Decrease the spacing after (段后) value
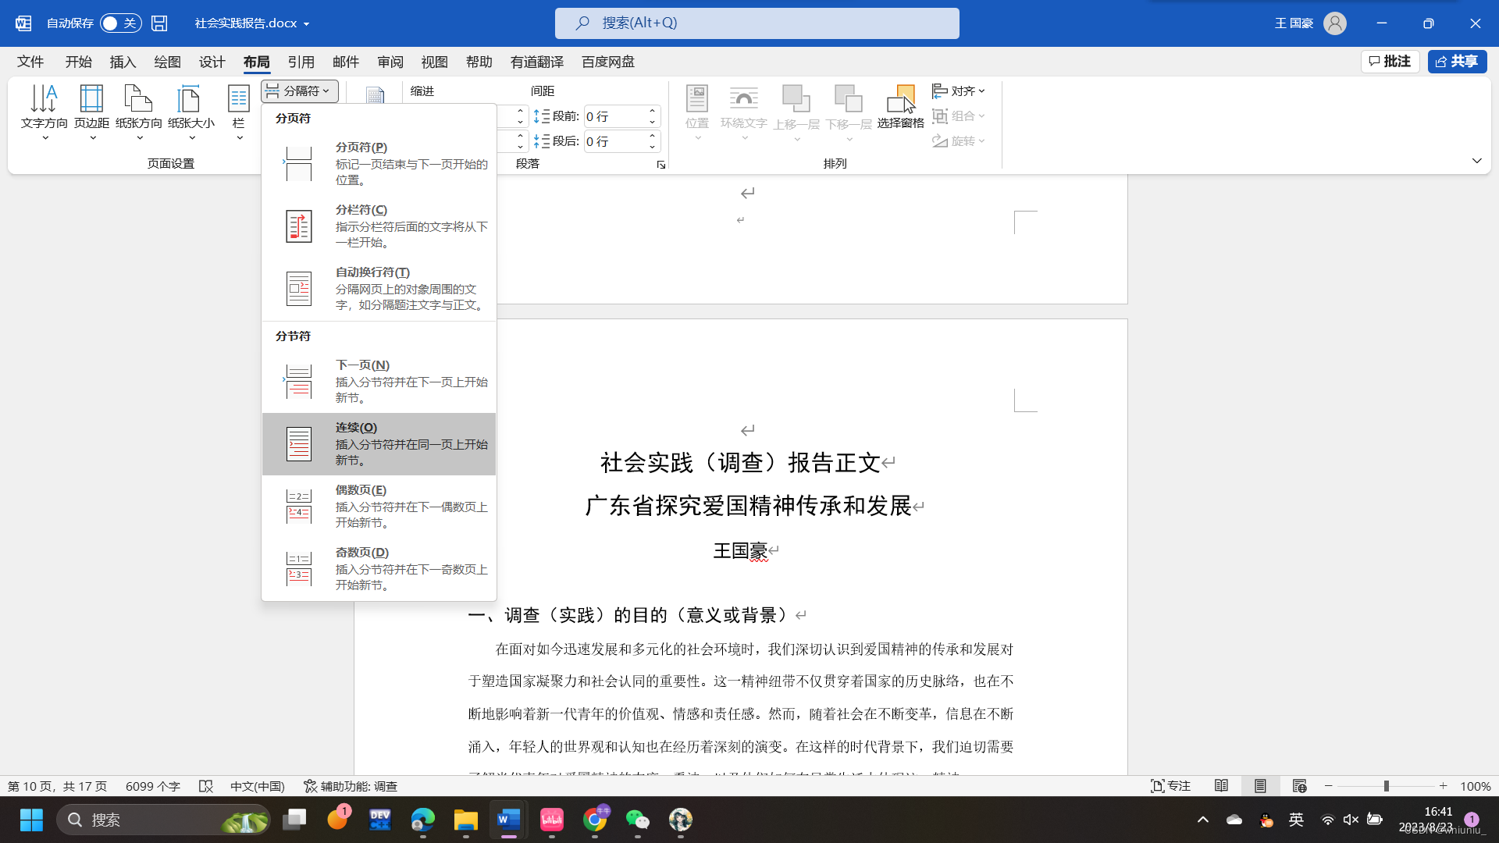Screen dimensions: 1499x843 point(652,146)
